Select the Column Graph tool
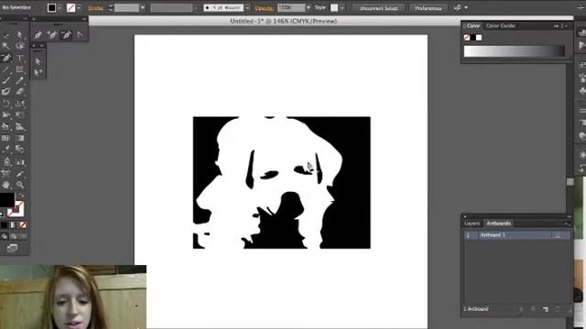586x329 pixels. tap(20, 162)
